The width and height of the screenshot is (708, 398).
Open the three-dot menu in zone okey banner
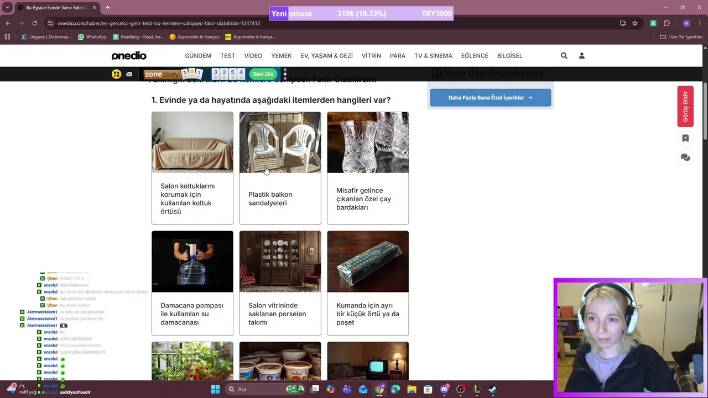[285, 74]
